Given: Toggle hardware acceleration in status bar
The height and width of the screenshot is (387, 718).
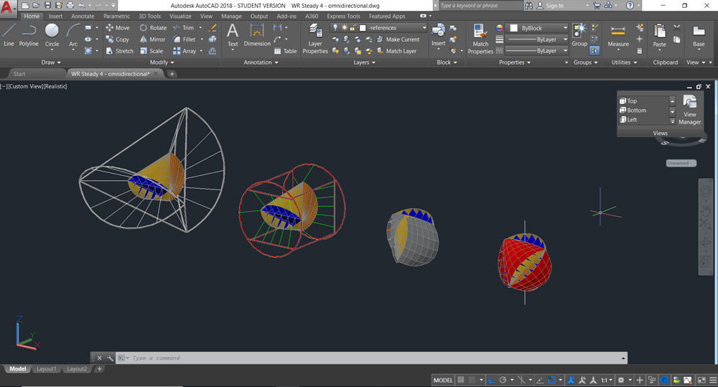Looking at the screenshot, I should coord(665,380).
